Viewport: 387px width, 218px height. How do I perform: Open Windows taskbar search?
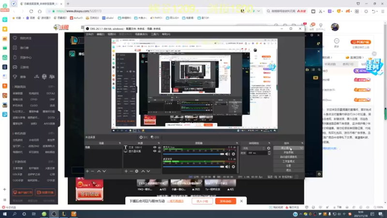point(15,214)
